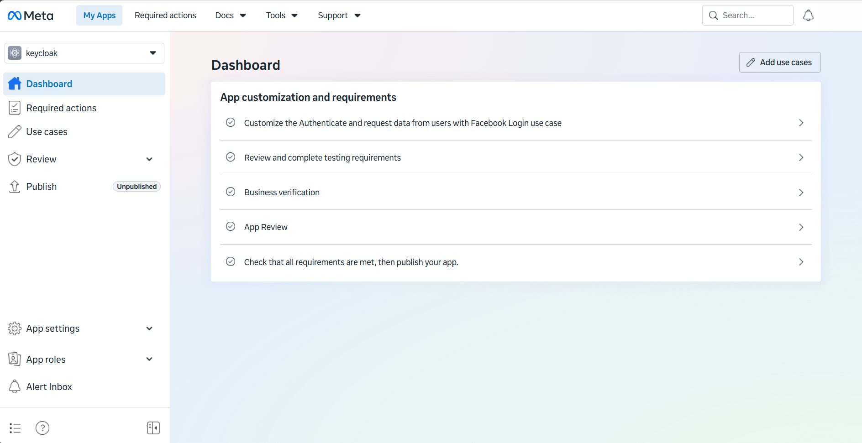Open Required actions in sidebar
Screen dimensions: 862x443
[84, 108]
